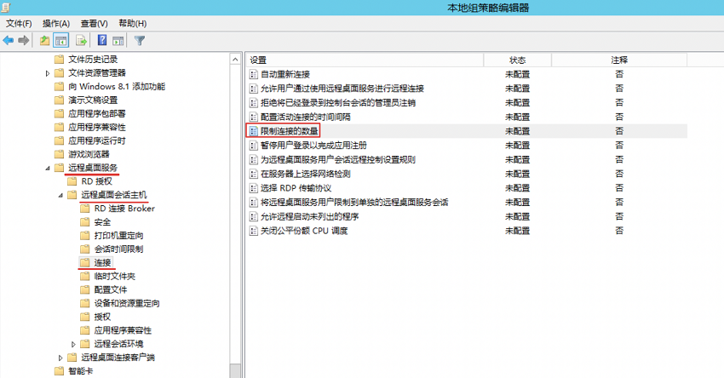Select the 应用程序运行时 folder

[97, 140]
